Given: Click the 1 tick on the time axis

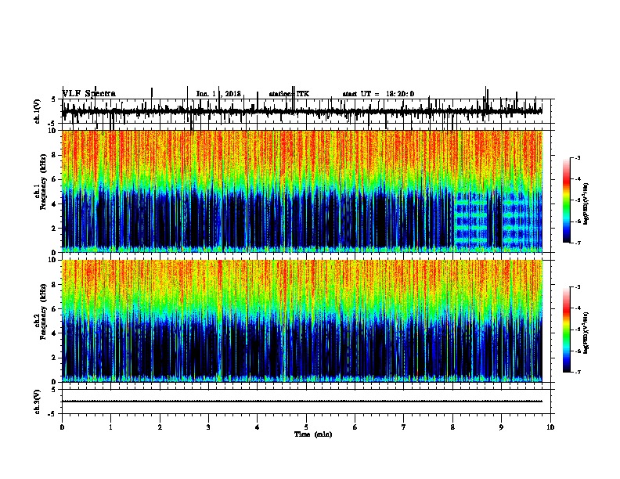Looking at the screenshot, I should (x=110, y=427).
